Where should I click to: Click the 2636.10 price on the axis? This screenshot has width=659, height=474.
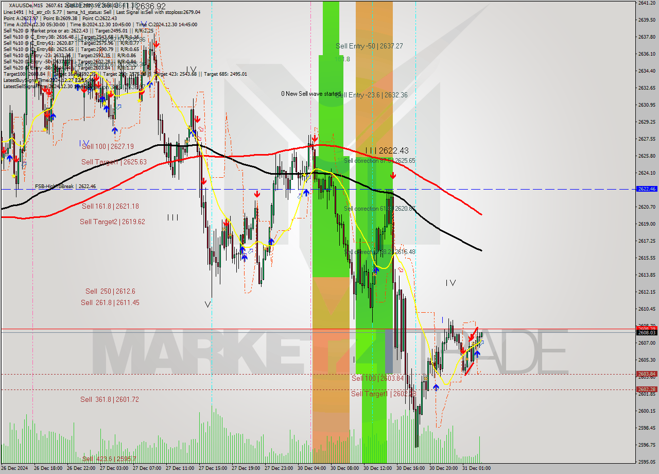646,54
